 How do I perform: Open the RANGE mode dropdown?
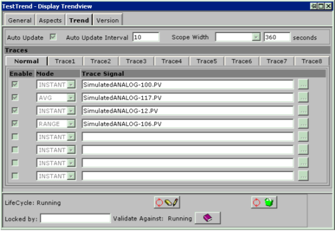[71, 124]
